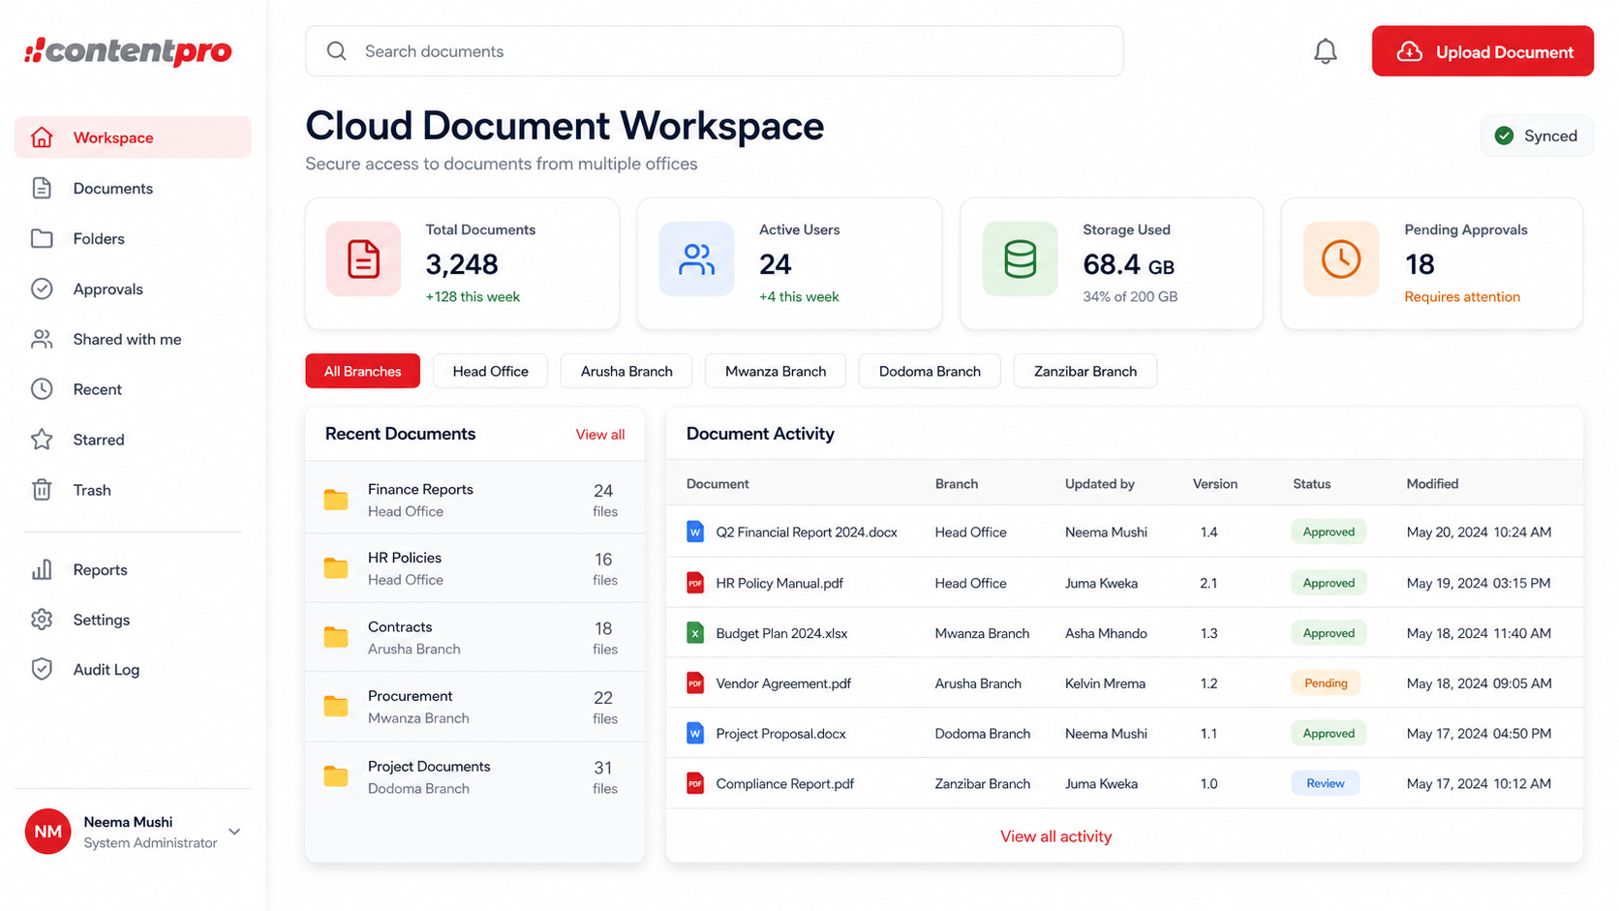The height and width of the screenshot is (911, 1619).
Task: Click the NM user avatar
Action: click(x=48, y=832)
